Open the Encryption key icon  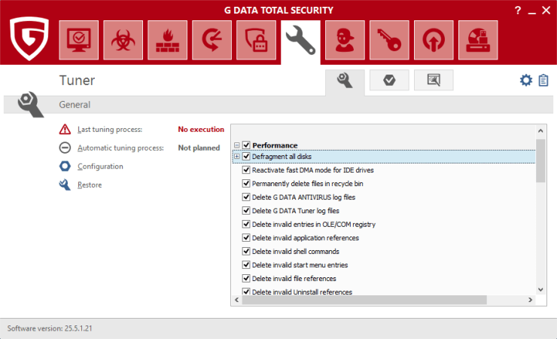pos(389,40)
